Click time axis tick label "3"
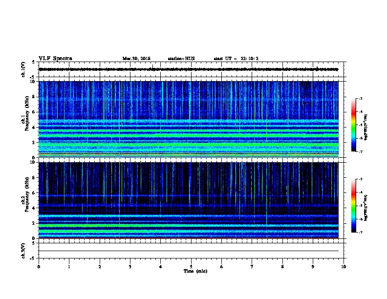The height and width of the screenshot is (299, 387). tap(130, 267)
